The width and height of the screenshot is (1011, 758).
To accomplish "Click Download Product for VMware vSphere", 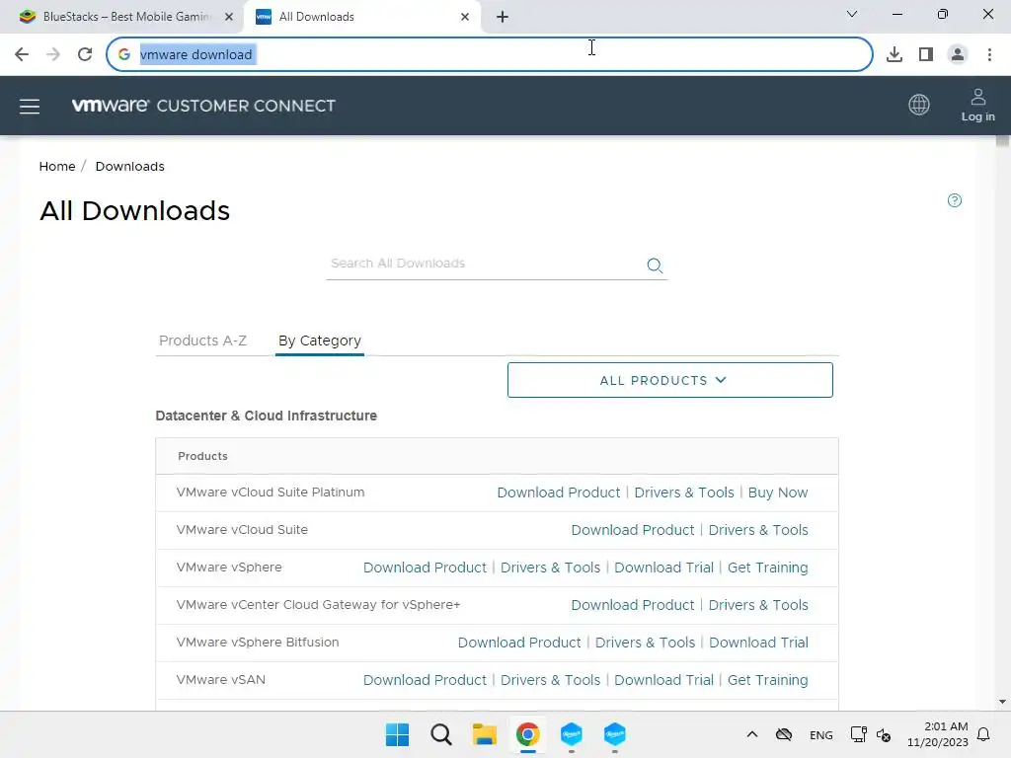I will click(x=425, y=568).
